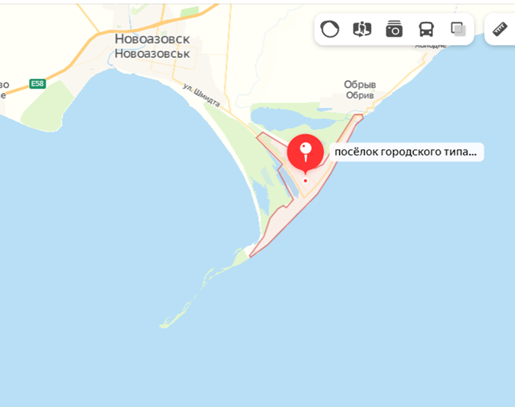Click the partially hidden Холодне label

(431, 46)
